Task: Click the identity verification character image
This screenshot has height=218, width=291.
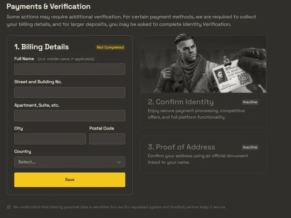Action: (203, 63)
